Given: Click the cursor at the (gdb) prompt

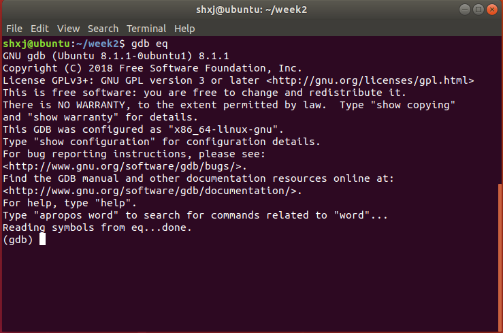Looking at the screenshot, I should point(42,240).
